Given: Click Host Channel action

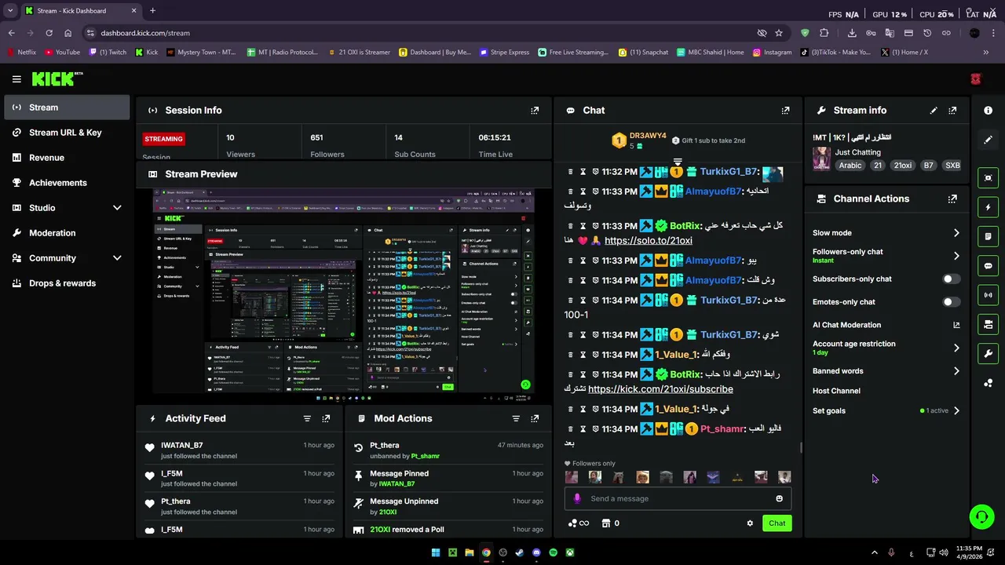Looking at the screenshot, I should click(x=836, y=391).
